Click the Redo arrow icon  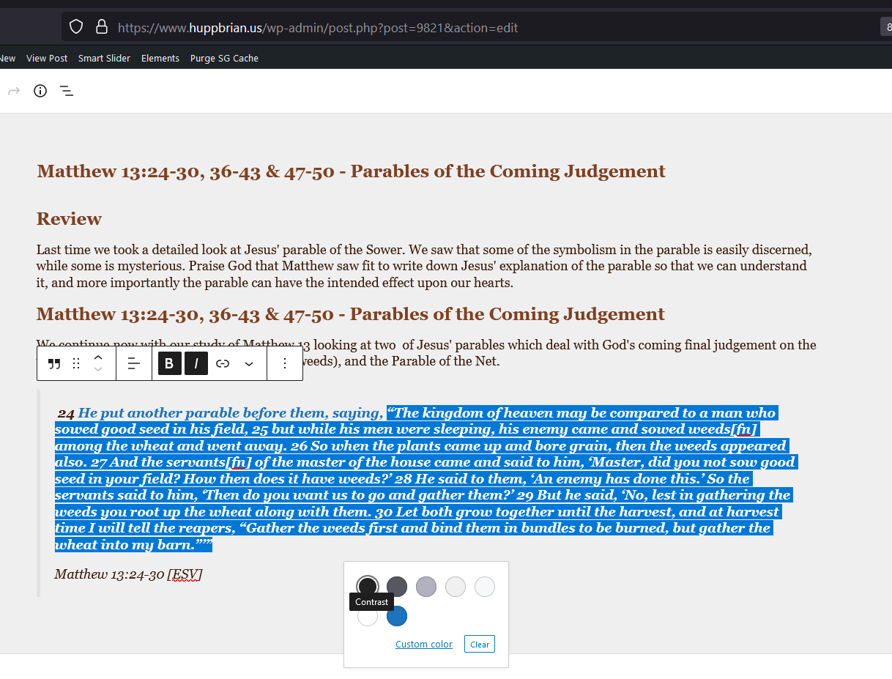click(14, 91)
